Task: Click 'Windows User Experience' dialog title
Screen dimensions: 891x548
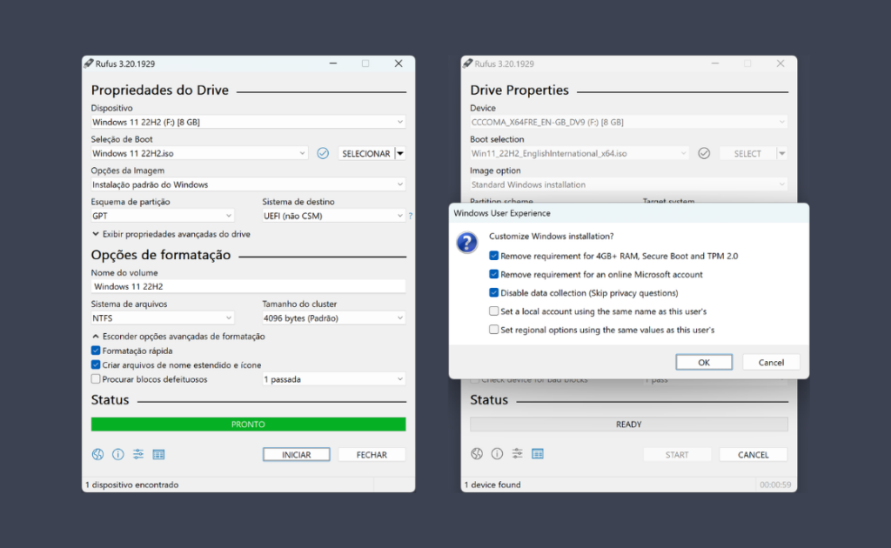Action: coord(502,213)
